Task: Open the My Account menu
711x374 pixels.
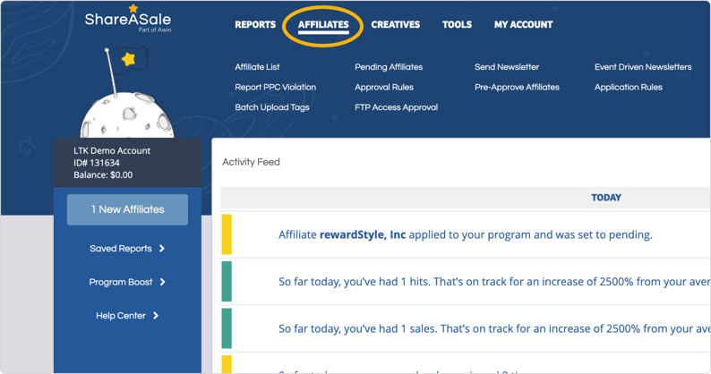Action: click(x=523, y=24)
